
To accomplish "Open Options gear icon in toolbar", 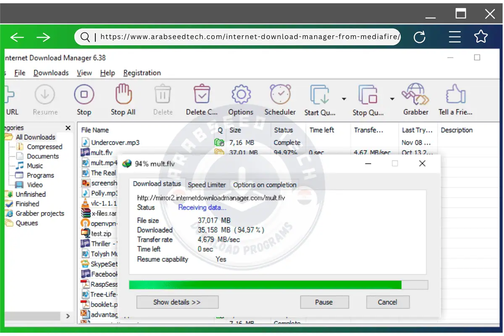I will tap(241, 95).
